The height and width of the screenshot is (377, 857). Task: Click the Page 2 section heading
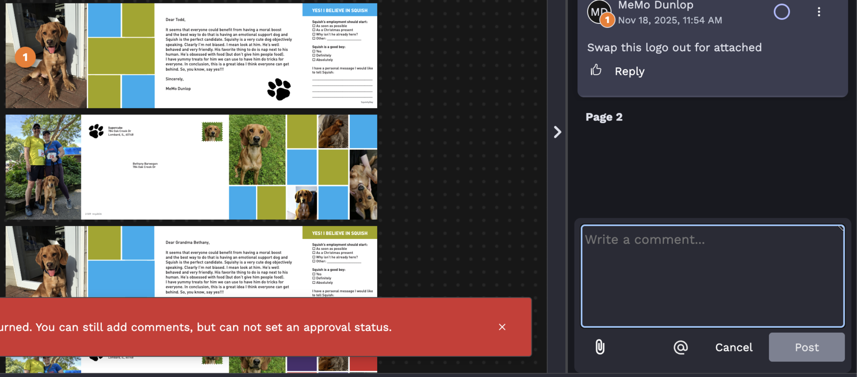[x=604, y=117]
